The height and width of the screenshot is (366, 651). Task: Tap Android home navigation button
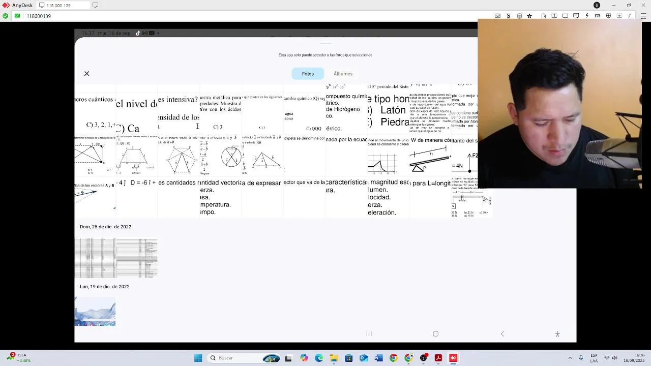click(435, 334)
